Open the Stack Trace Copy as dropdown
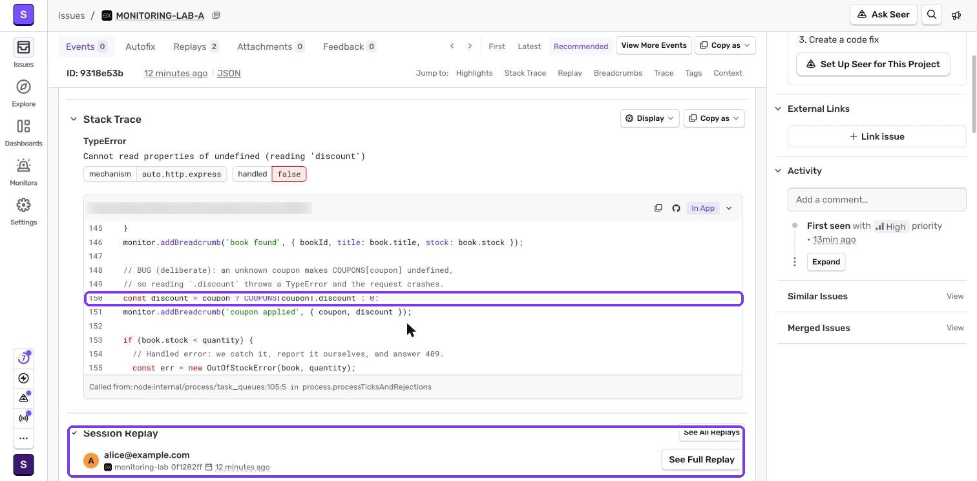This screenshot has width=977, height=481. point(714,118)
